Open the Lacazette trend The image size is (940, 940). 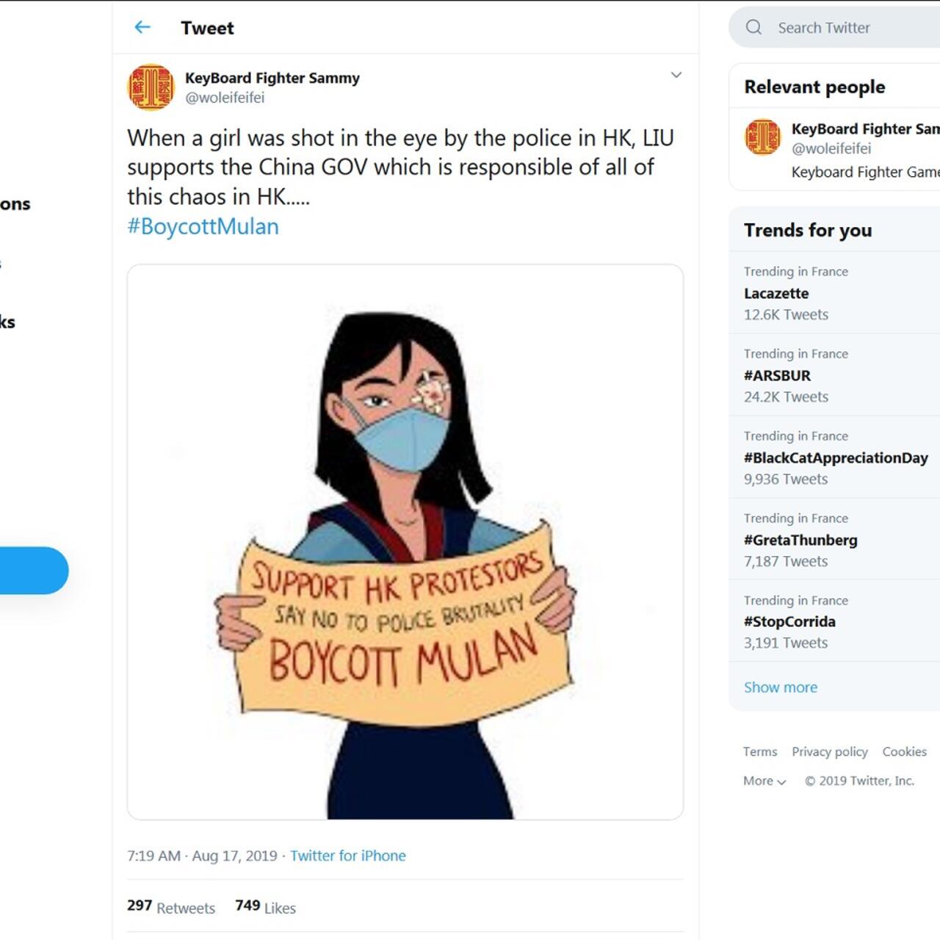coord(776,293)
